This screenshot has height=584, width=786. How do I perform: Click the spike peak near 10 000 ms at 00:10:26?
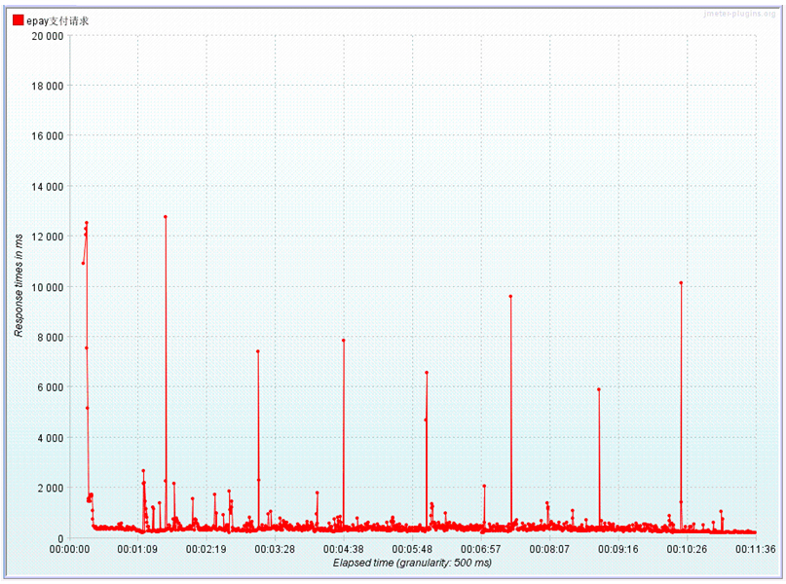(x=681, y=283)
